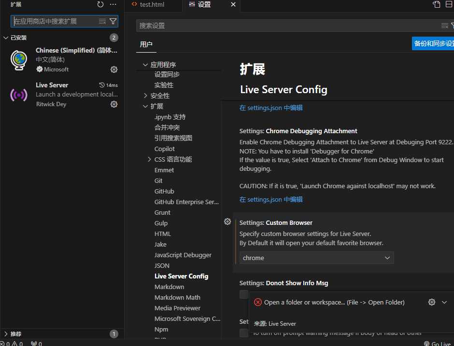454x346 pixels.
Task: Select the Chinese (Simplified) extension entry
Action: click(x=62, y=60)
